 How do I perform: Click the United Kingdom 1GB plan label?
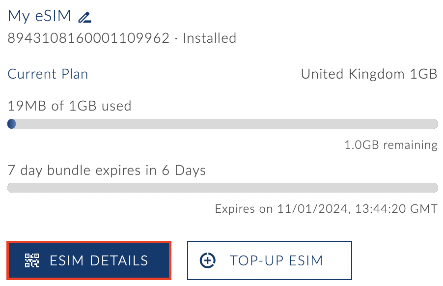tap(369, 74)
